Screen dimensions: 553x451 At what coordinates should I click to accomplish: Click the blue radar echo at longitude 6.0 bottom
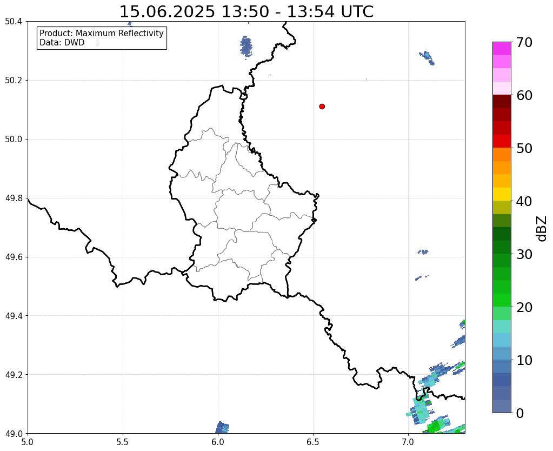pyautogui.click(x=222, y=427)
